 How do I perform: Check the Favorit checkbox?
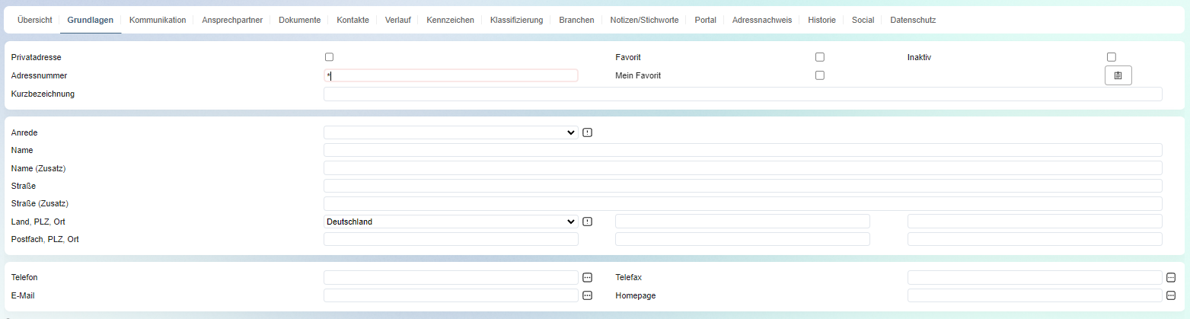(820, 57)
